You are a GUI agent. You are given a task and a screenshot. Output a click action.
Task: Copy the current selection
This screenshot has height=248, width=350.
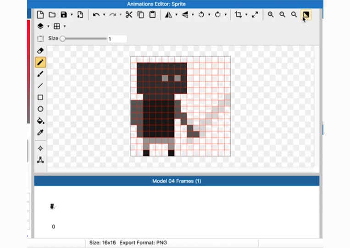[141, 15]
